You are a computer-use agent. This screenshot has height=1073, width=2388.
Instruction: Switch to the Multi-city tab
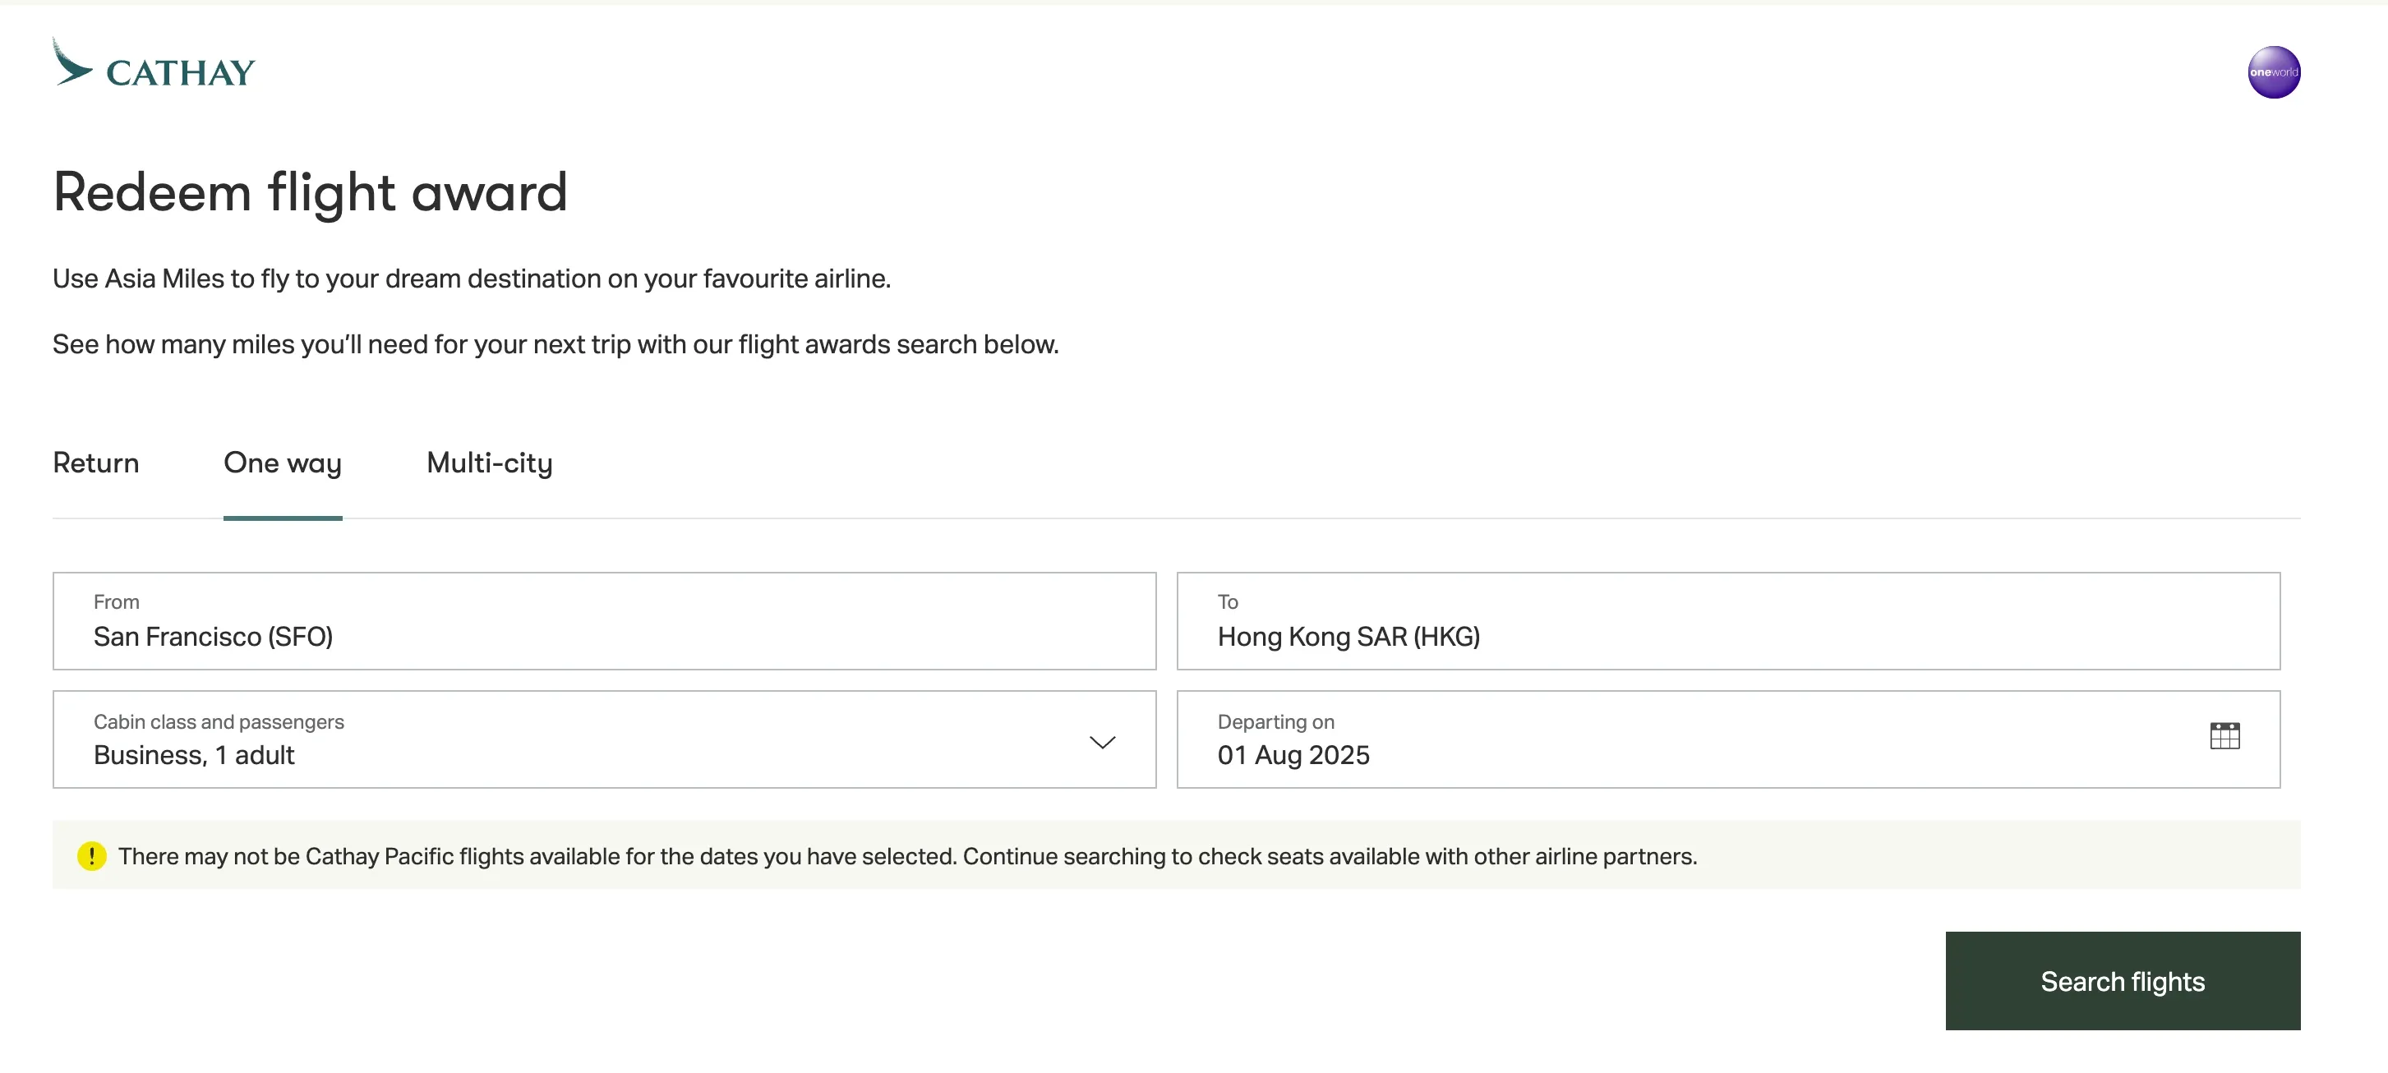(x=490, y=463)
